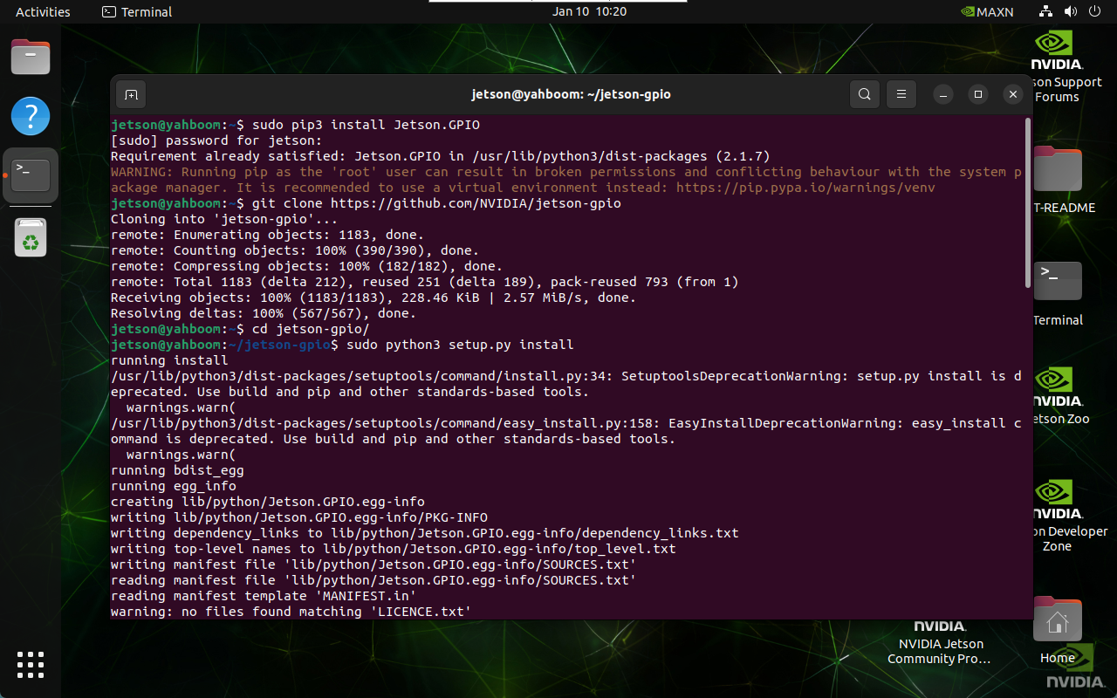Open the Files app in dock
This screenshot has width=1117, height=698.
tap(31, 58)
